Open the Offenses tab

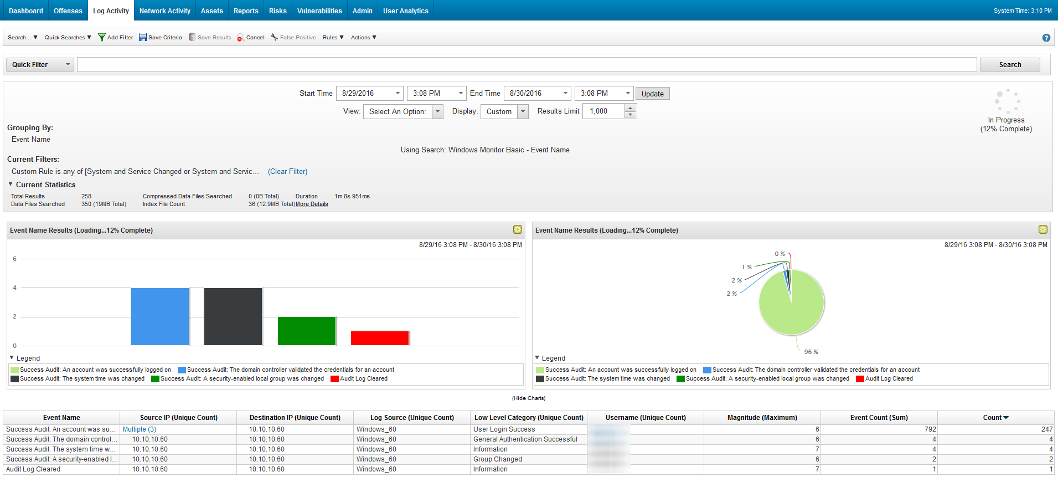(x=68, y=11)
